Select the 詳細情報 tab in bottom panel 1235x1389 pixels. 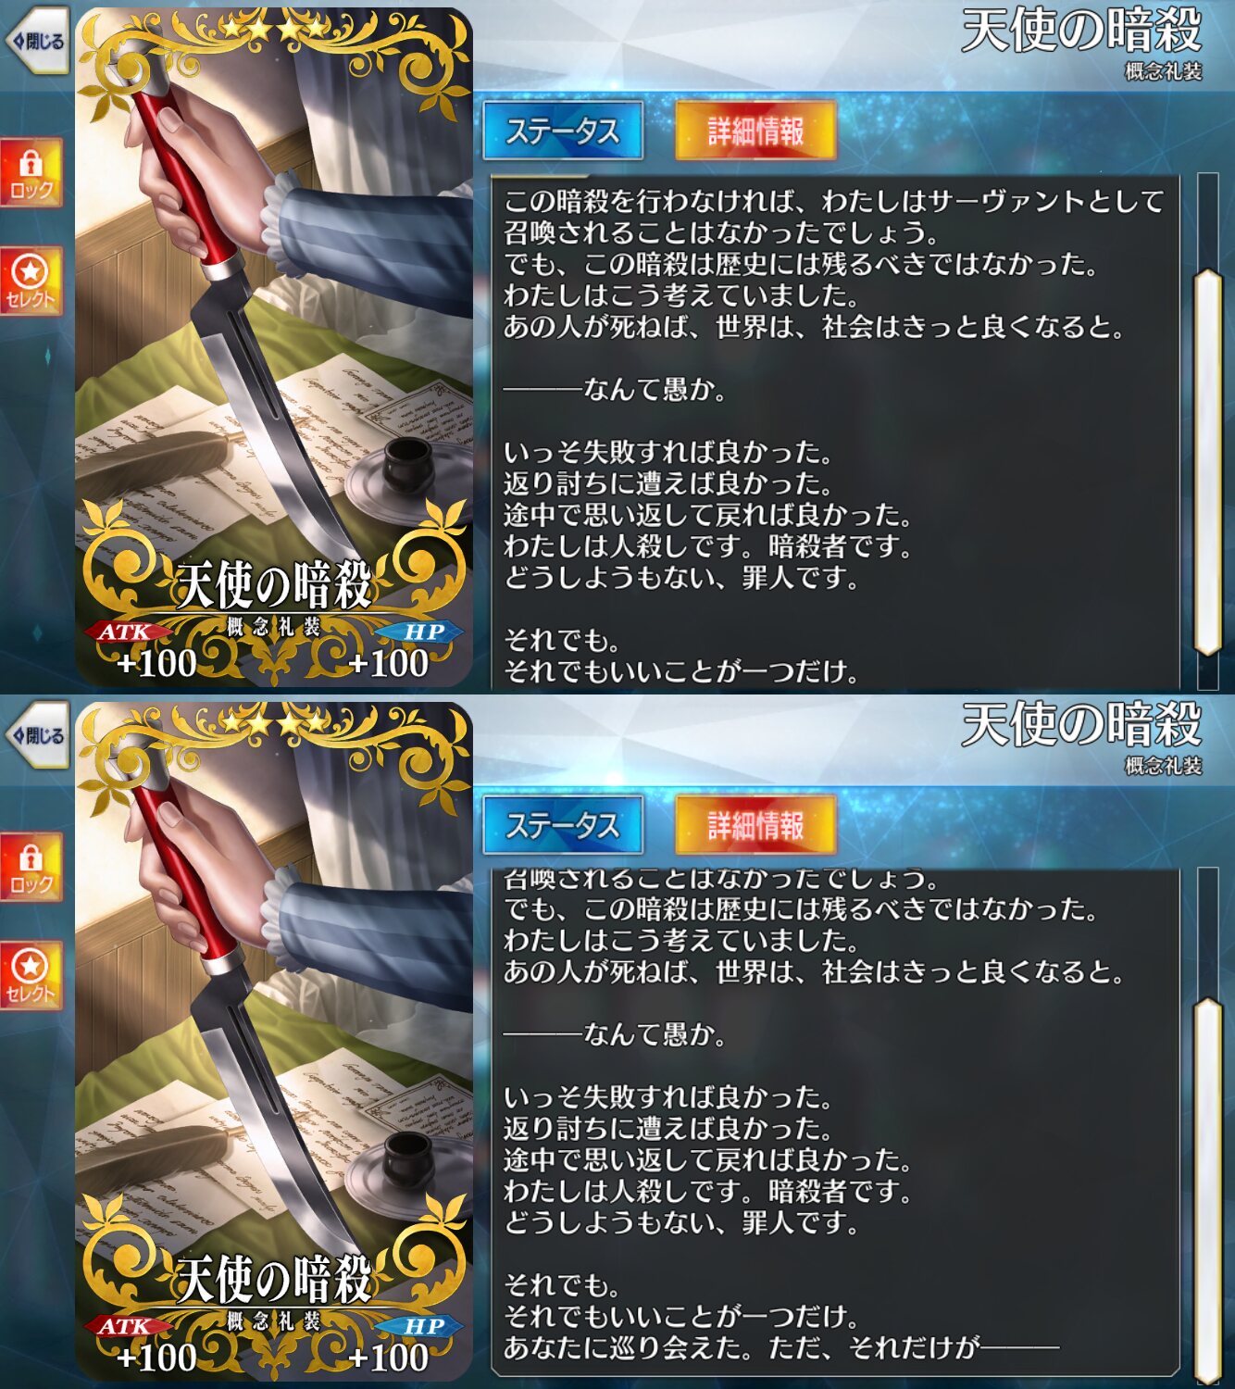[x=755, y=825]
